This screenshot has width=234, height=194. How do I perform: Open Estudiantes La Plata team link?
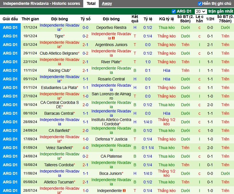[x=59, y=88]
